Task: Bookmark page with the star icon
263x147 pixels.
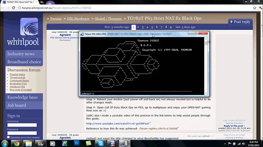Action: tap(255, 8)
